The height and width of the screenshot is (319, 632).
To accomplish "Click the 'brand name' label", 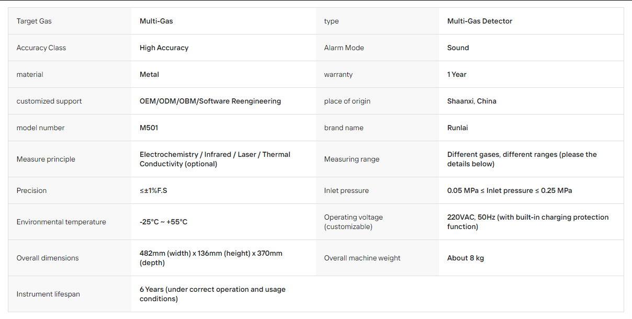I will (344, 128).
